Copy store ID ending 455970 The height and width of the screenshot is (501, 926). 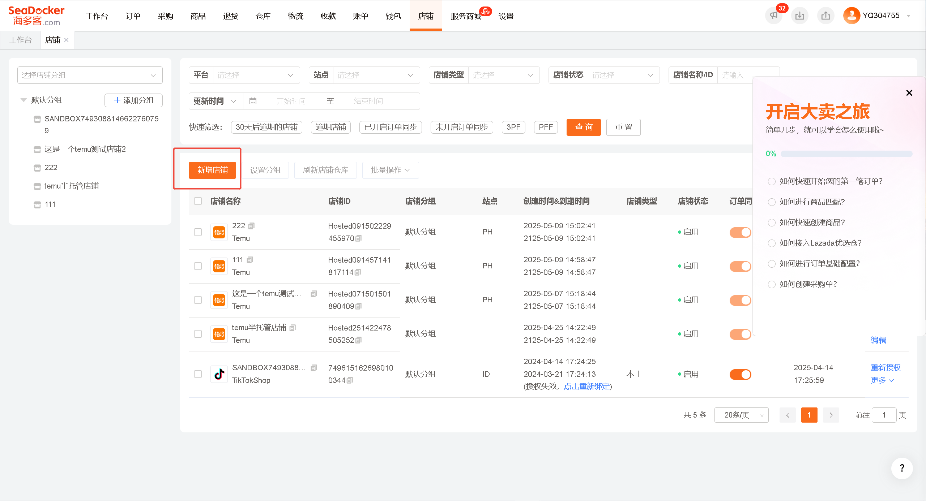[x=358, y=238]
